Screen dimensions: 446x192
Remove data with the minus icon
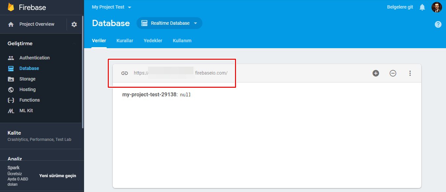click(x=393, y=73)
